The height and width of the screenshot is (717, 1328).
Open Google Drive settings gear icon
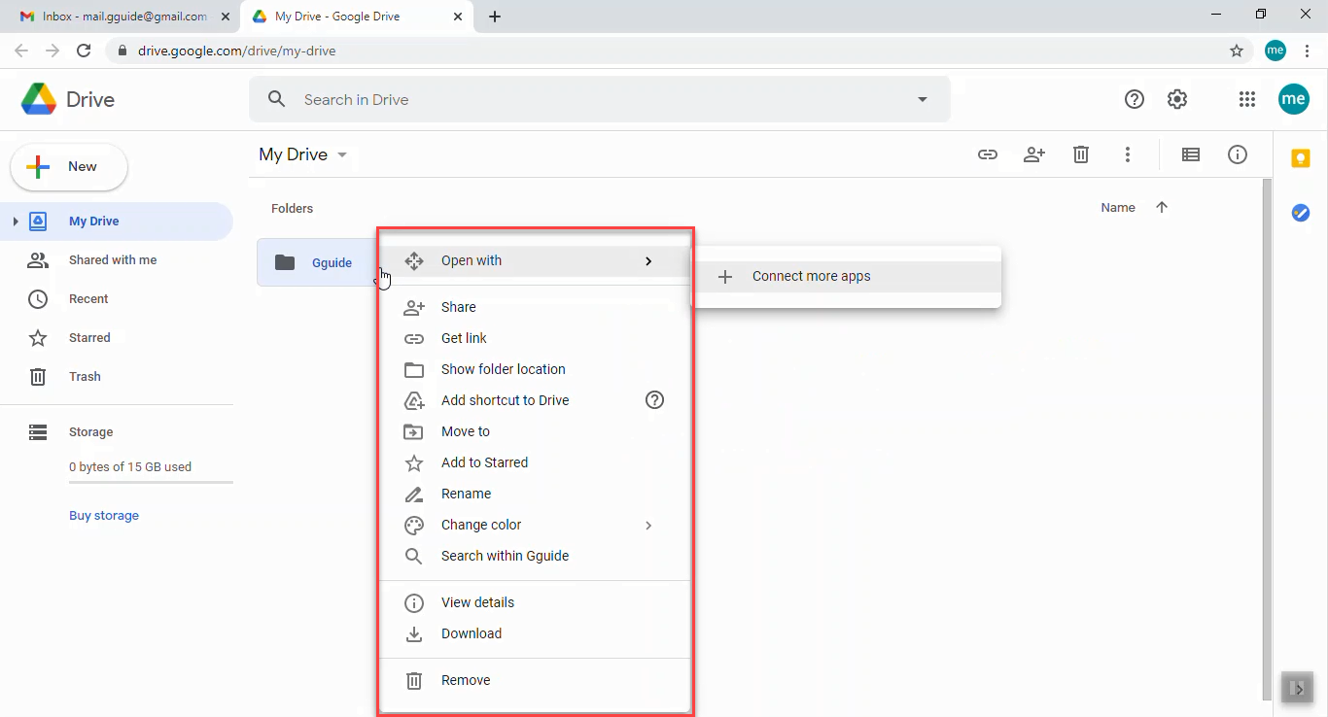point(1177,99)
